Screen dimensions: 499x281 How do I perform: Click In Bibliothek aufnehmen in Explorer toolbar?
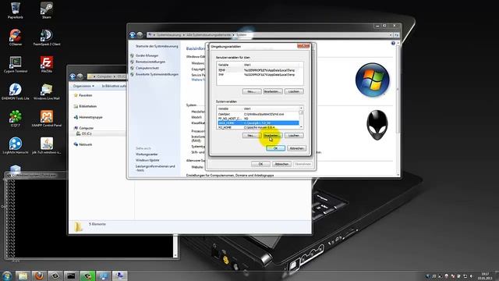click(114, 86)
